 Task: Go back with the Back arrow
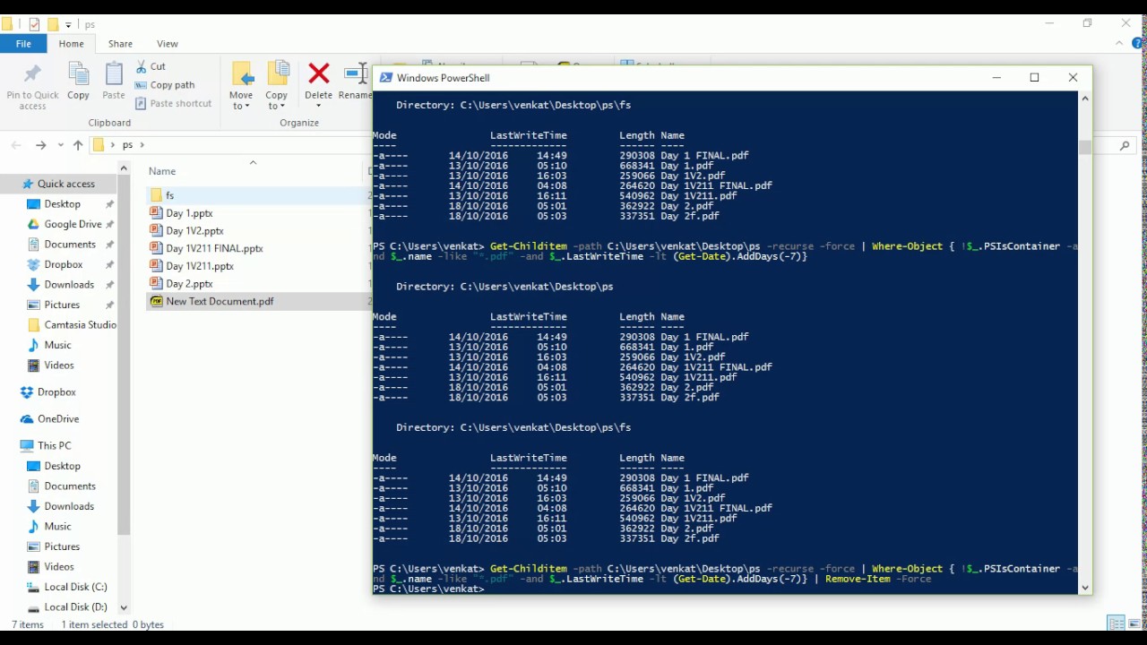[16, 145]
